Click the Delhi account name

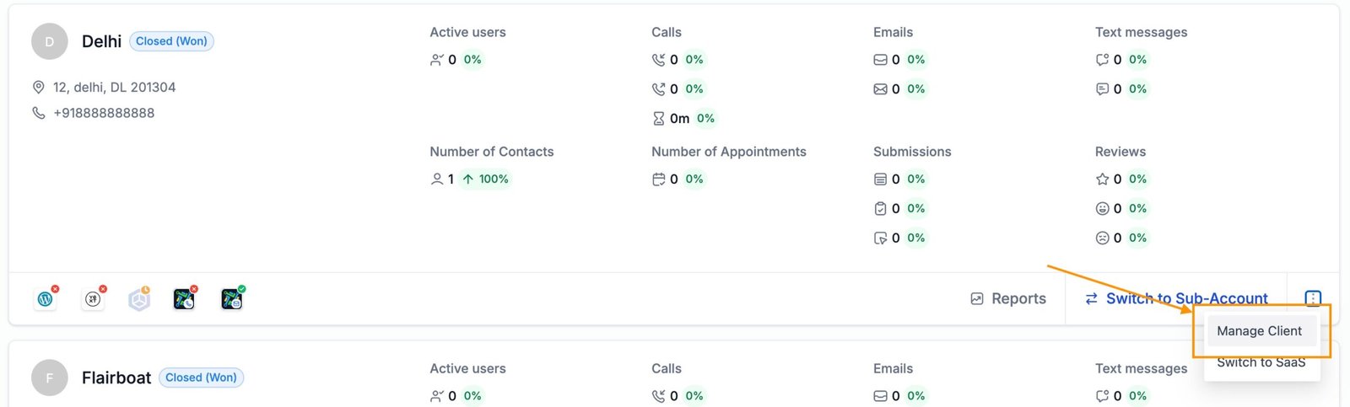coord(101,41)
